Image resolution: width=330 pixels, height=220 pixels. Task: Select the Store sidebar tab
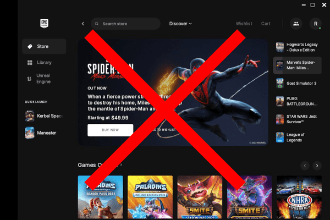click(x=44, y=46)
